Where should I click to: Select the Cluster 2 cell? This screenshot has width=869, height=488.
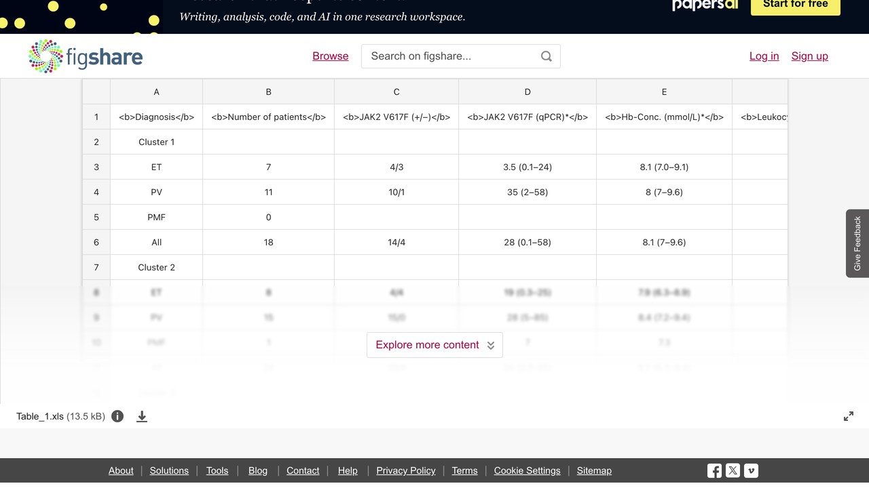point(156,267)
